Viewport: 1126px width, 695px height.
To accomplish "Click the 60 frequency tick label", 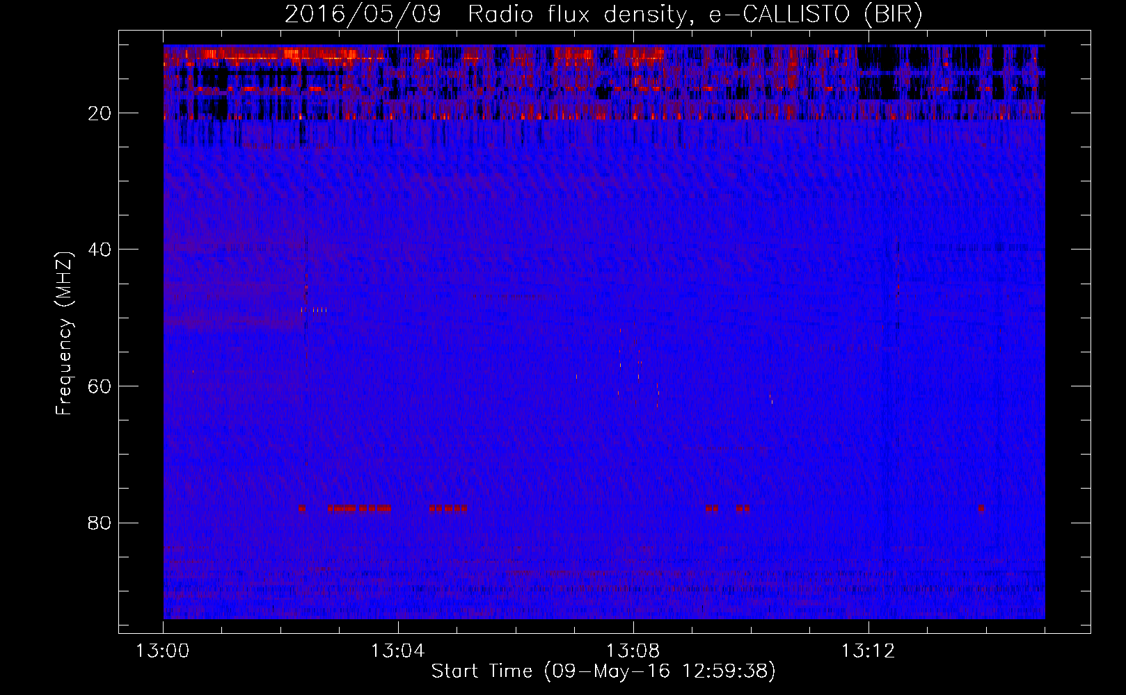I will [x=100, y=386].
